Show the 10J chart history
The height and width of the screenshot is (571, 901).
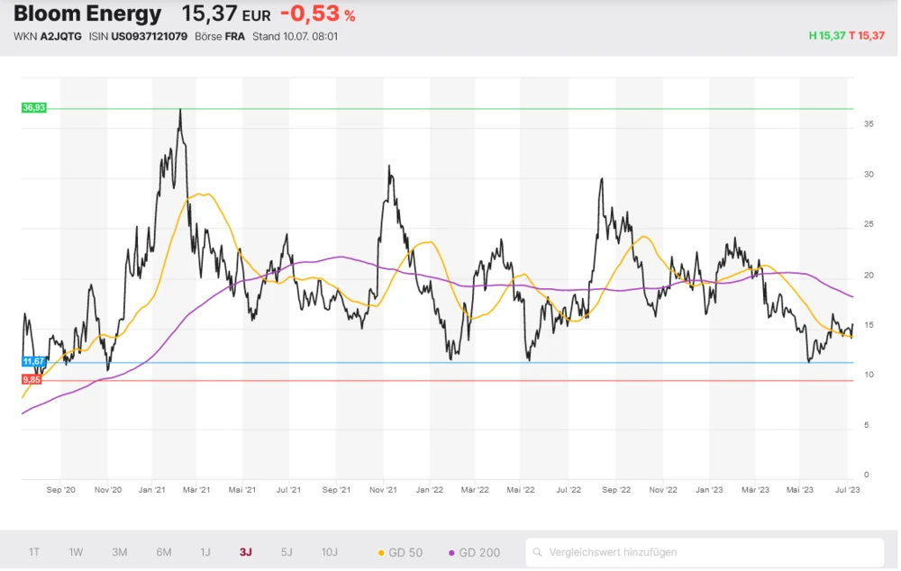click(x=330, y=552)
